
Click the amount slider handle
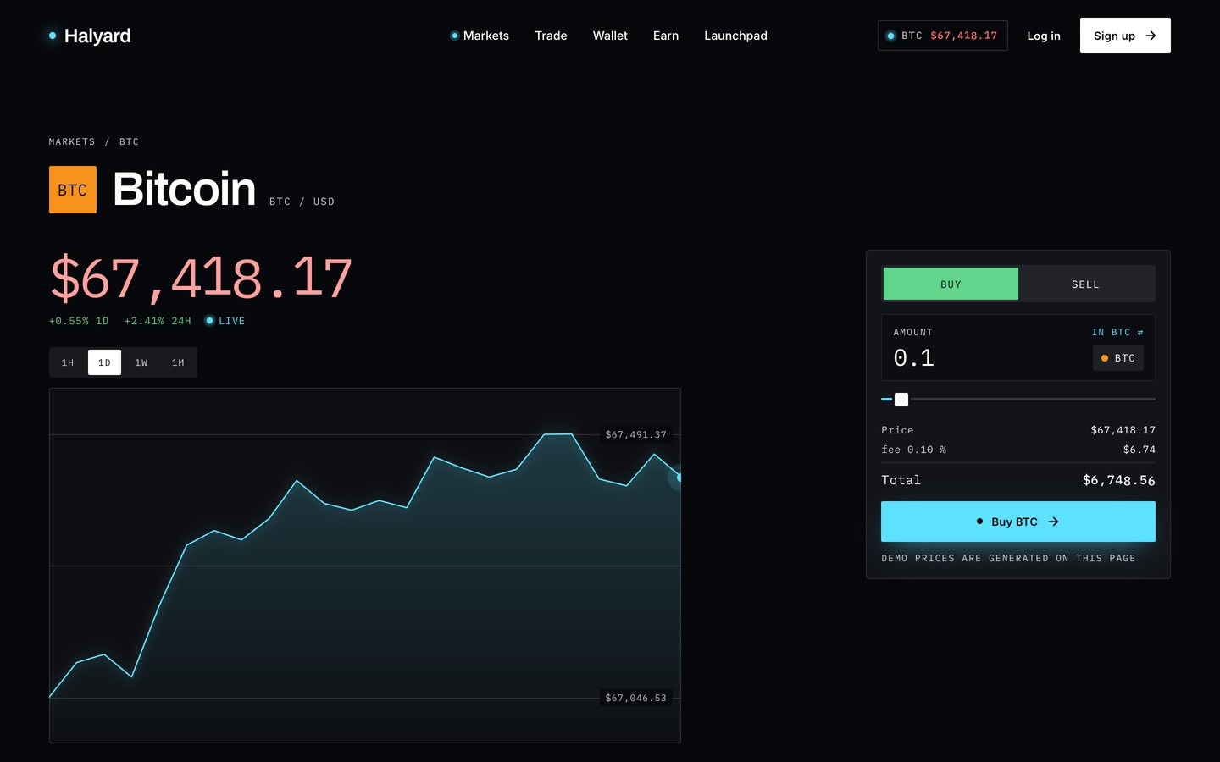(x=901, y=400)
